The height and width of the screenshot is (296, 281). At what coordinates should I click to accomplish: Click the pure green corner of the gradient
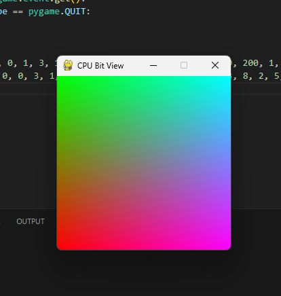(61, 80)
